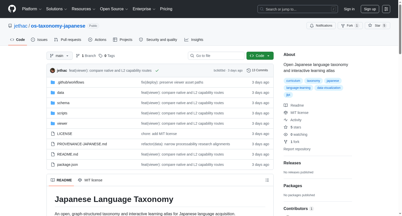Open the Pricing page
Image resolution: width=402 pixels, height=216 pixels.
point(166,9)
